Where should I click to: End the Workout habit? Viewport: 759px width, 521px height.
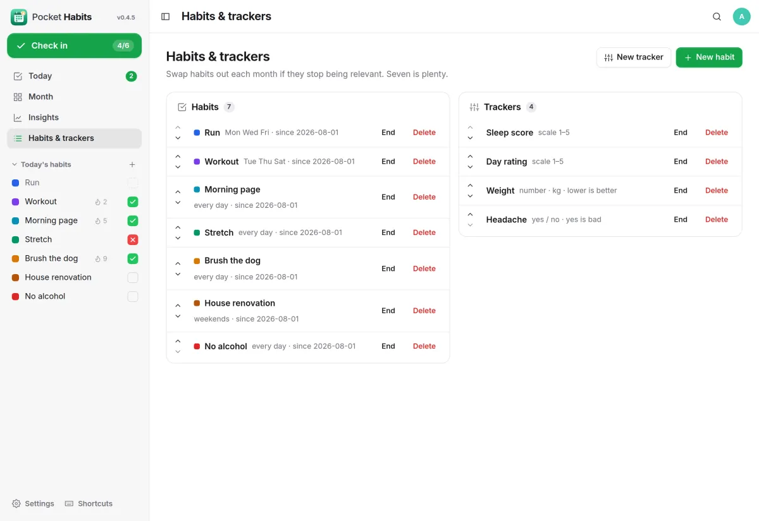[388, 162]
